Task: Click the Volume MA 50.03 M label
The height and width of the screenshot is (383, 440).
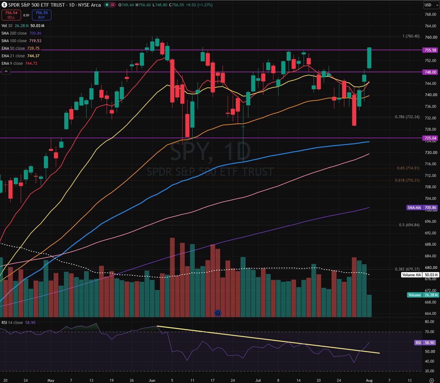Action: point(419,275)
